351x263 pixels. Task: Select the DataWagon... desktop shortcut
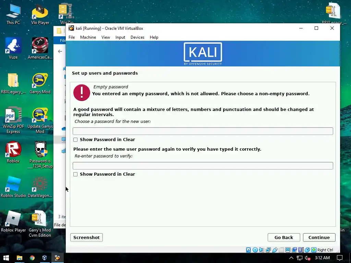coord(40,187)
